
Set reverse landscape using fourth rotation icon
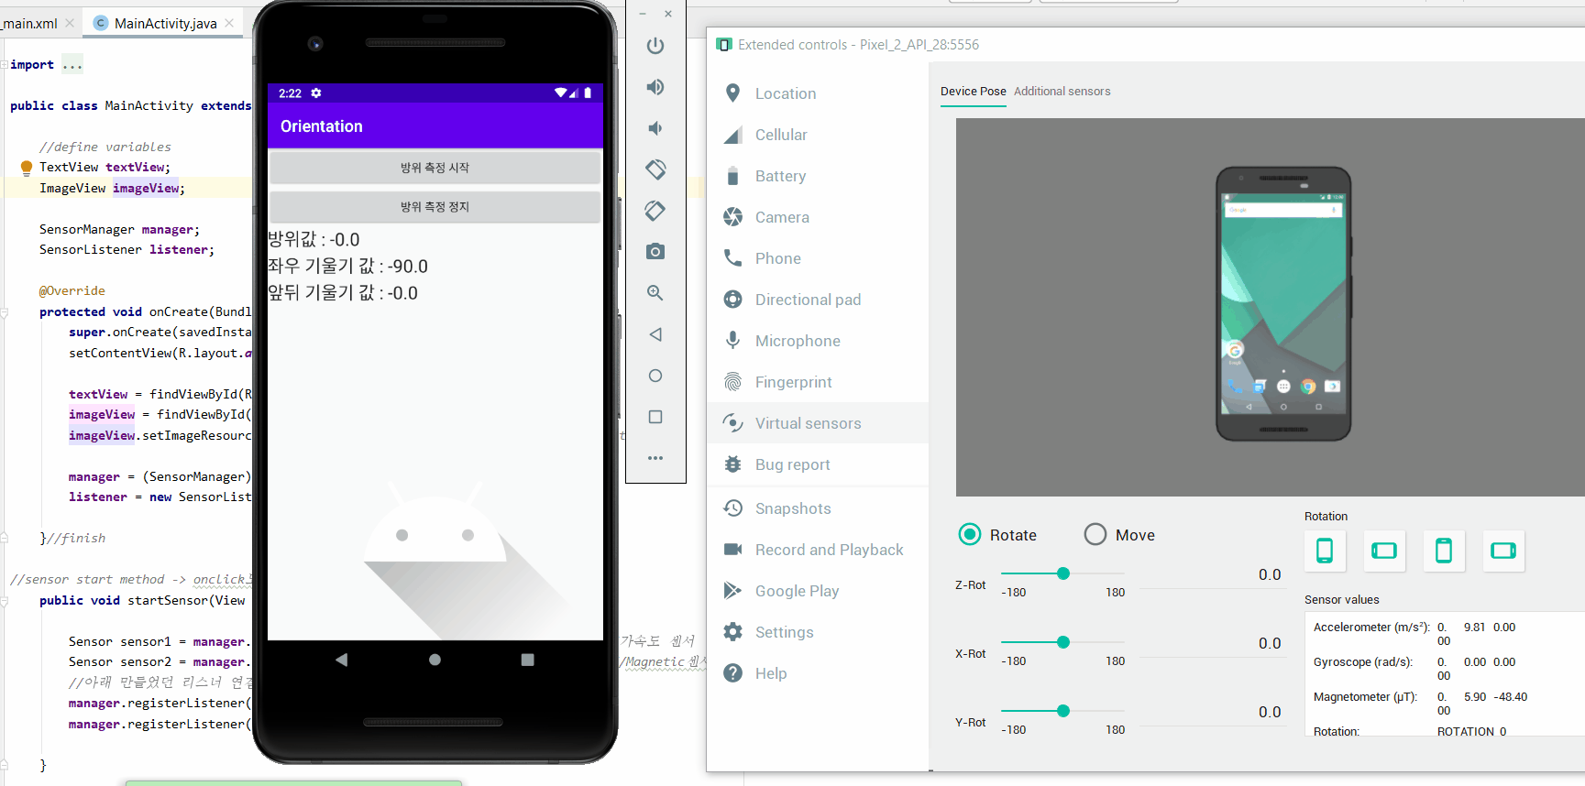point(1503,551)
